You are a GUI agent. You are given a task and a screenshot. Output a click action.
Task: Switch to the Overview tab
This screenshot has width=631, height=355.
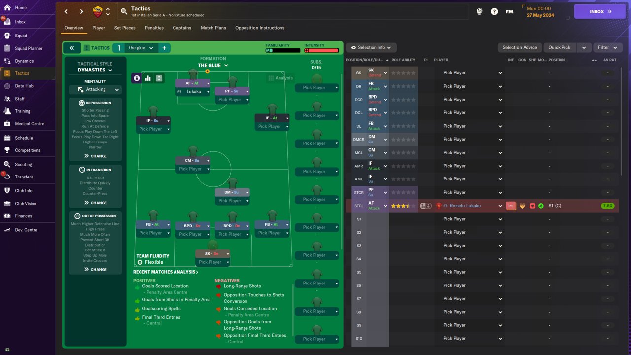[73, 28]
